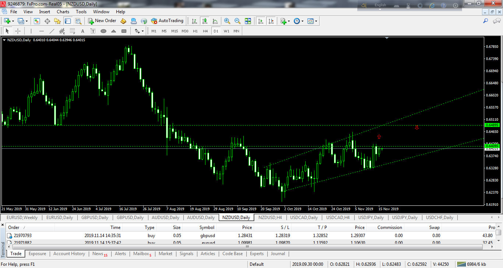This screenshot has height=268, width=503.
Task: Open the Navigator panel icon
Action: click(x=57, y=21)
